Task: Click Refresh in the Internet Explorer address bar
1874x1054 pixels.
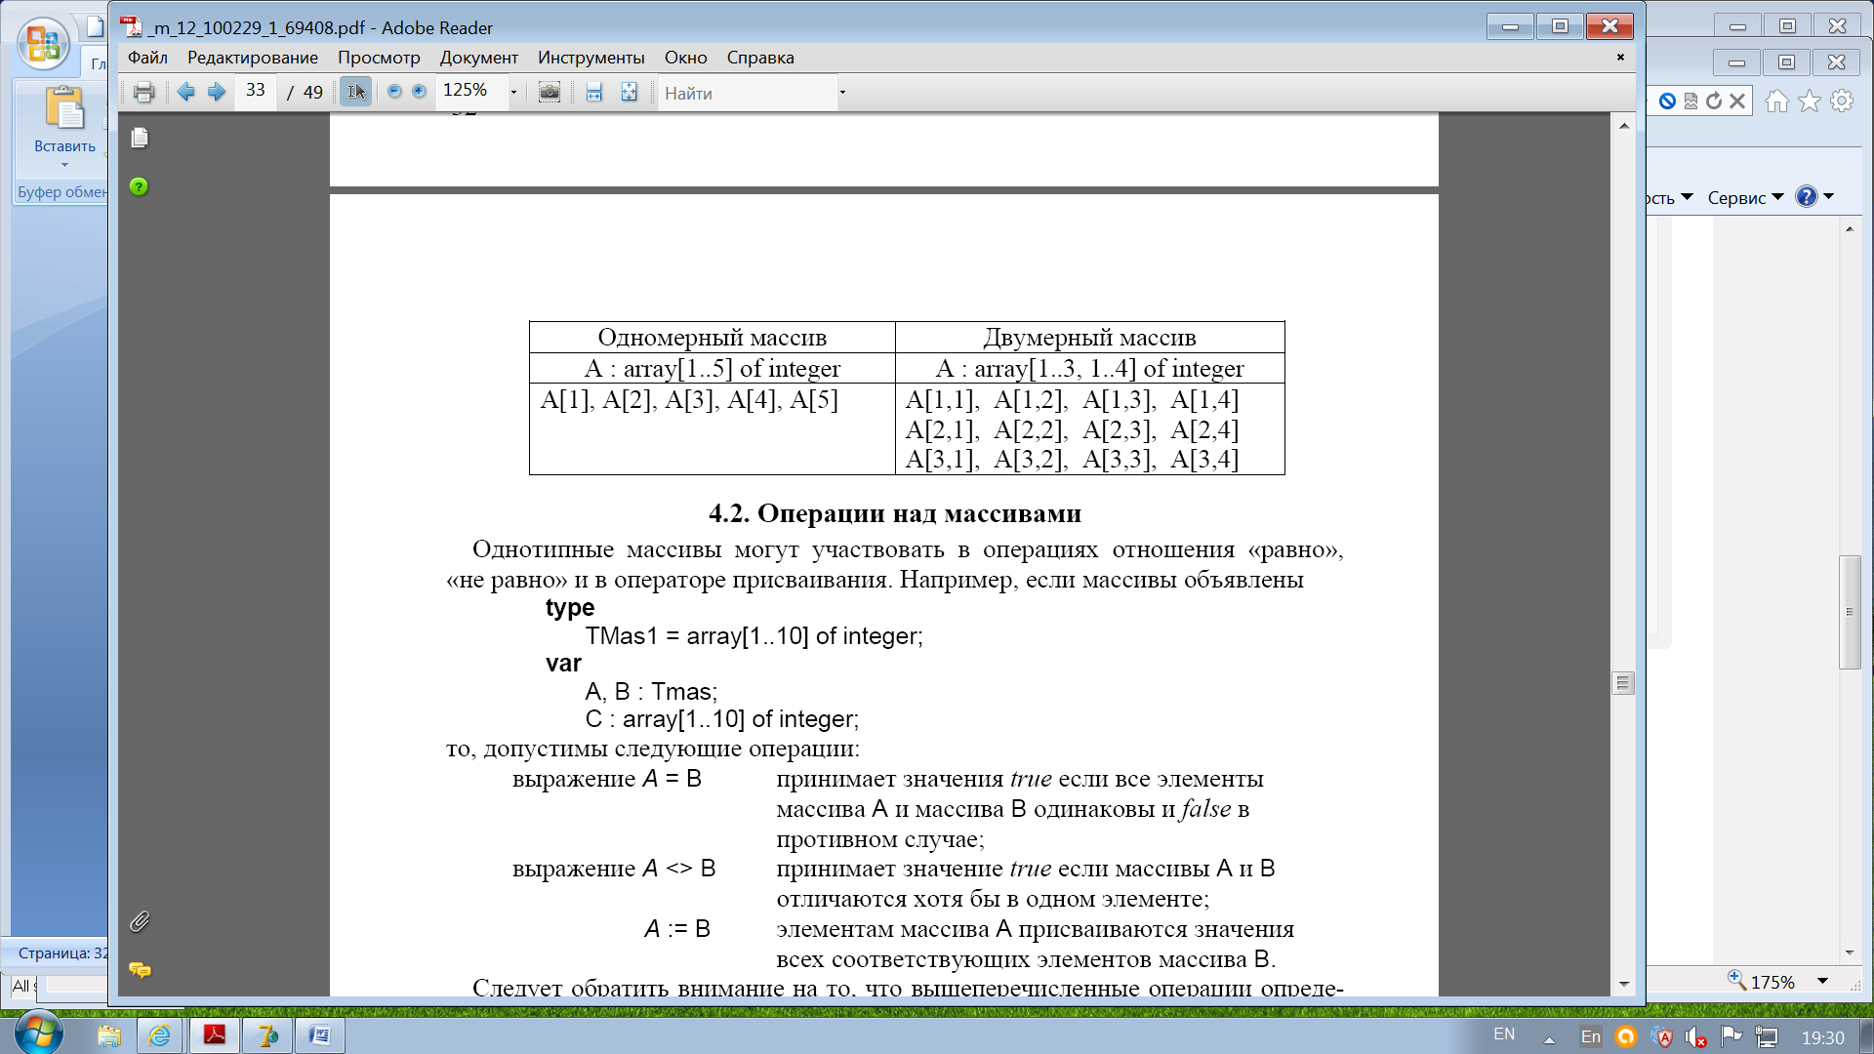Action: pos(1714,101)
